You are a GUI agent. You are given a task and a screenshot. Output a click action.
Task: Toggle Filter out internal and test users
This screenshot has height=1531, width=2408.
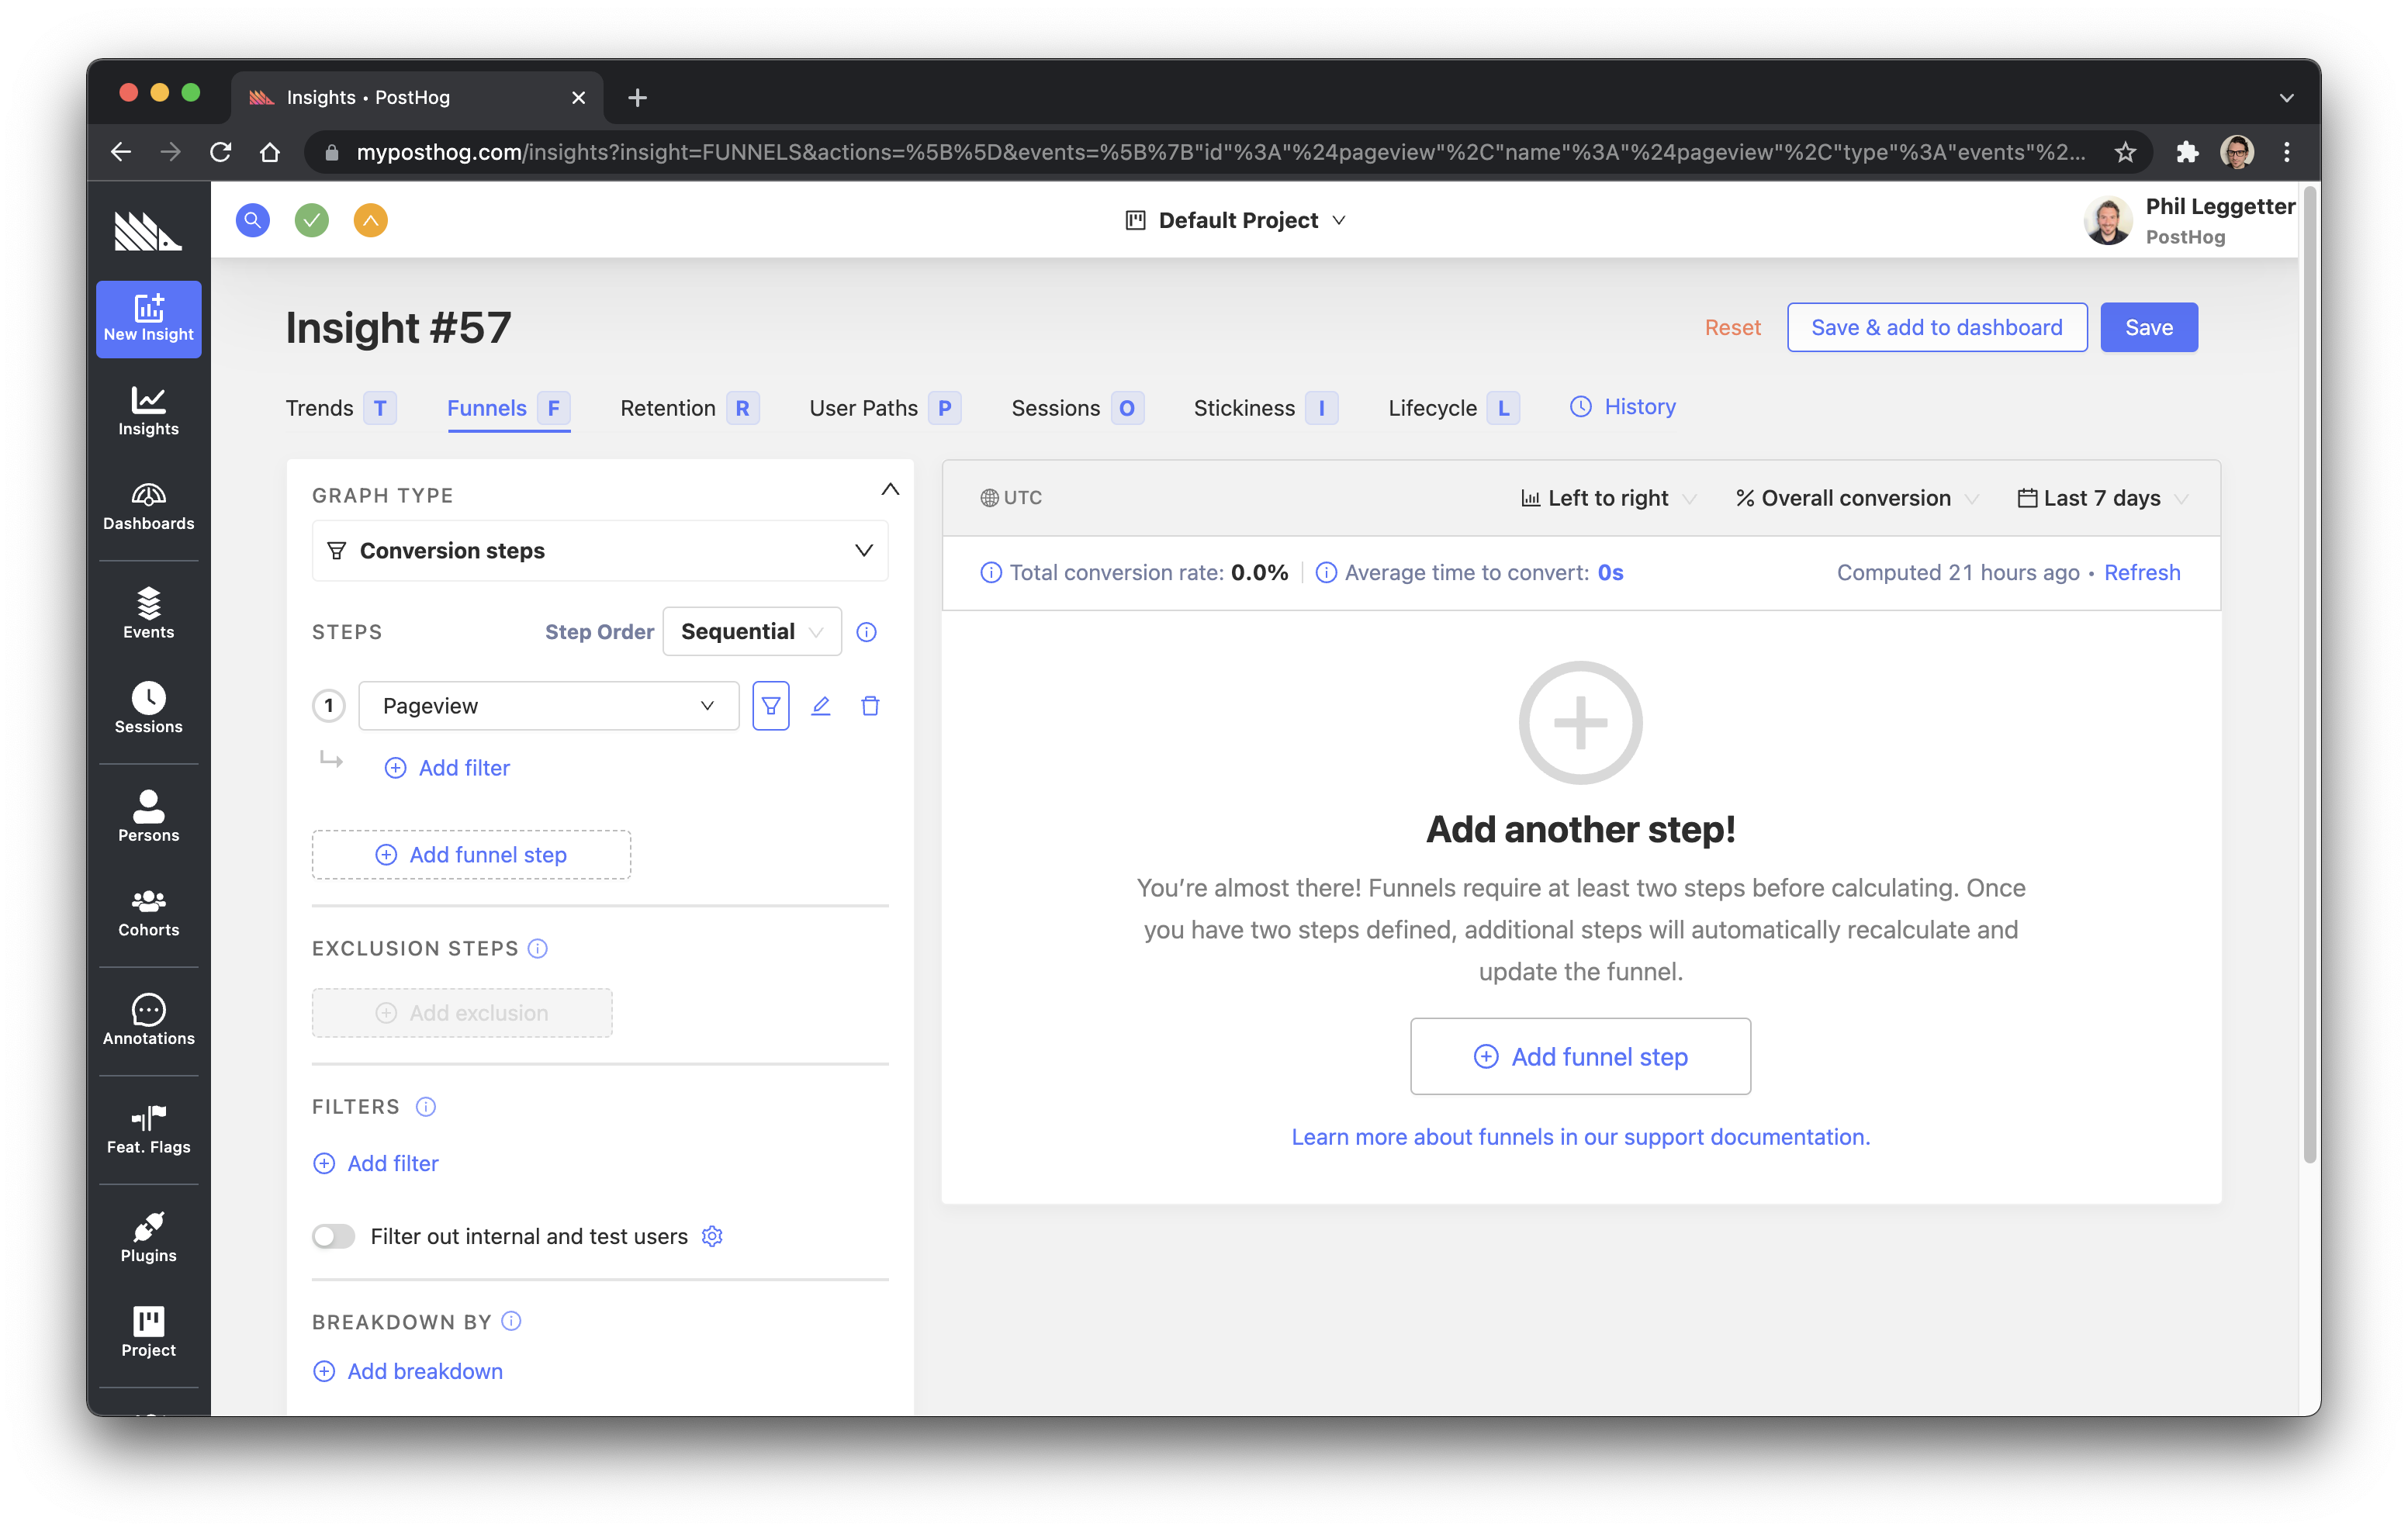333,1236
